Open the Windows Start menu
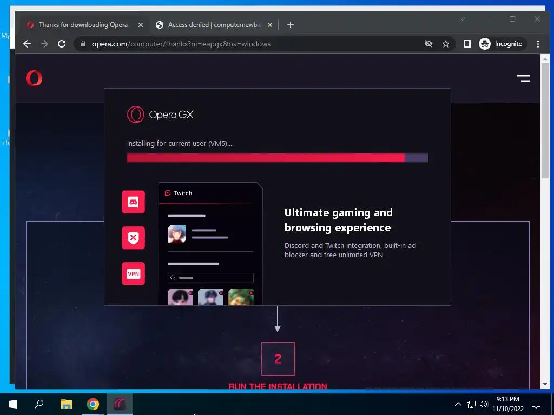This screenshot has width=554, height=415. (13, 404)
